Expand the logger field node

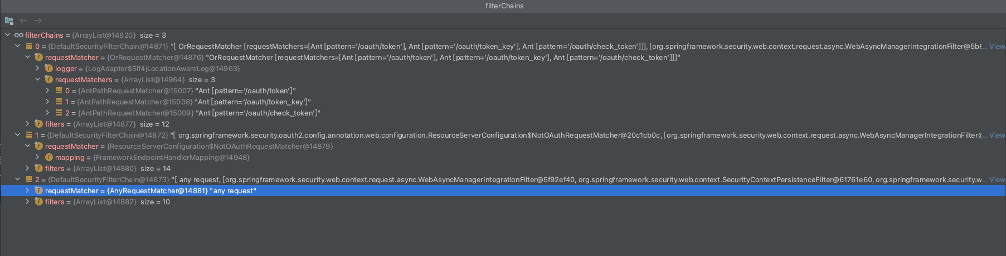click(x=38, y=68)
